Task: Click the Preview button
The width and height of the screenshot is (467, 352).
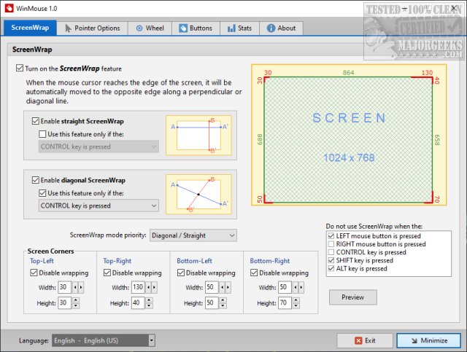Action: pos(353,297)
